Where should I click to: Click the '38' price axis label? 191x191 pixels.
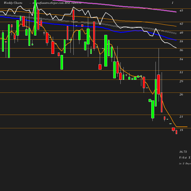[181, 41]
